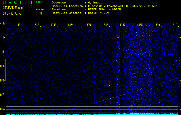Click the 1.1 kHz axis label
This screenshot has height=115, width=181.
pyautogui.click(x=3, y=37)
